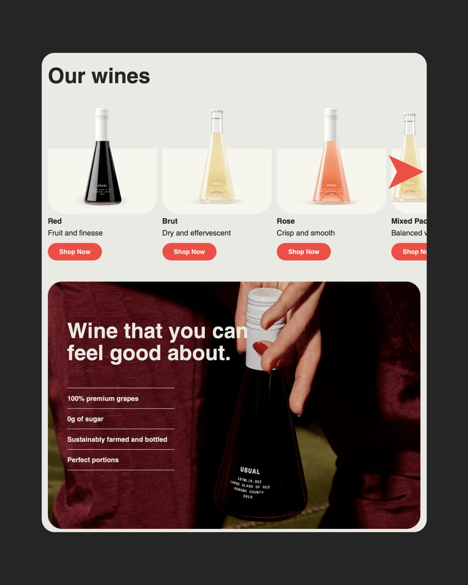
Task: Click Shop Now under Brut wine
Action: point(189,252)
